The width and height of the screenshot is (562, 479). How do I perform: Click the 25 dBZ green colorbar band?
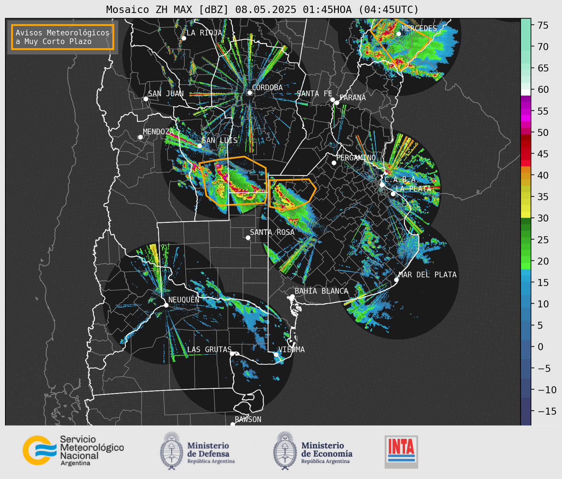point(526,240)
